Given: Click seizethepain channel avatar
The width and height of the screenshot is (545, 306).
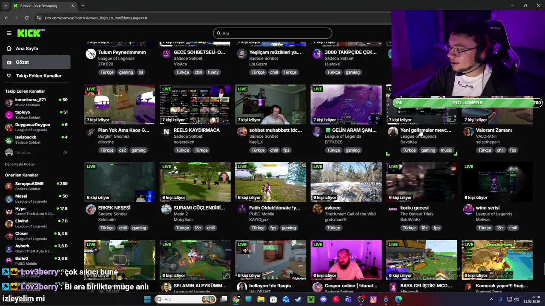Looking at the screenshot, I should 468,132.
